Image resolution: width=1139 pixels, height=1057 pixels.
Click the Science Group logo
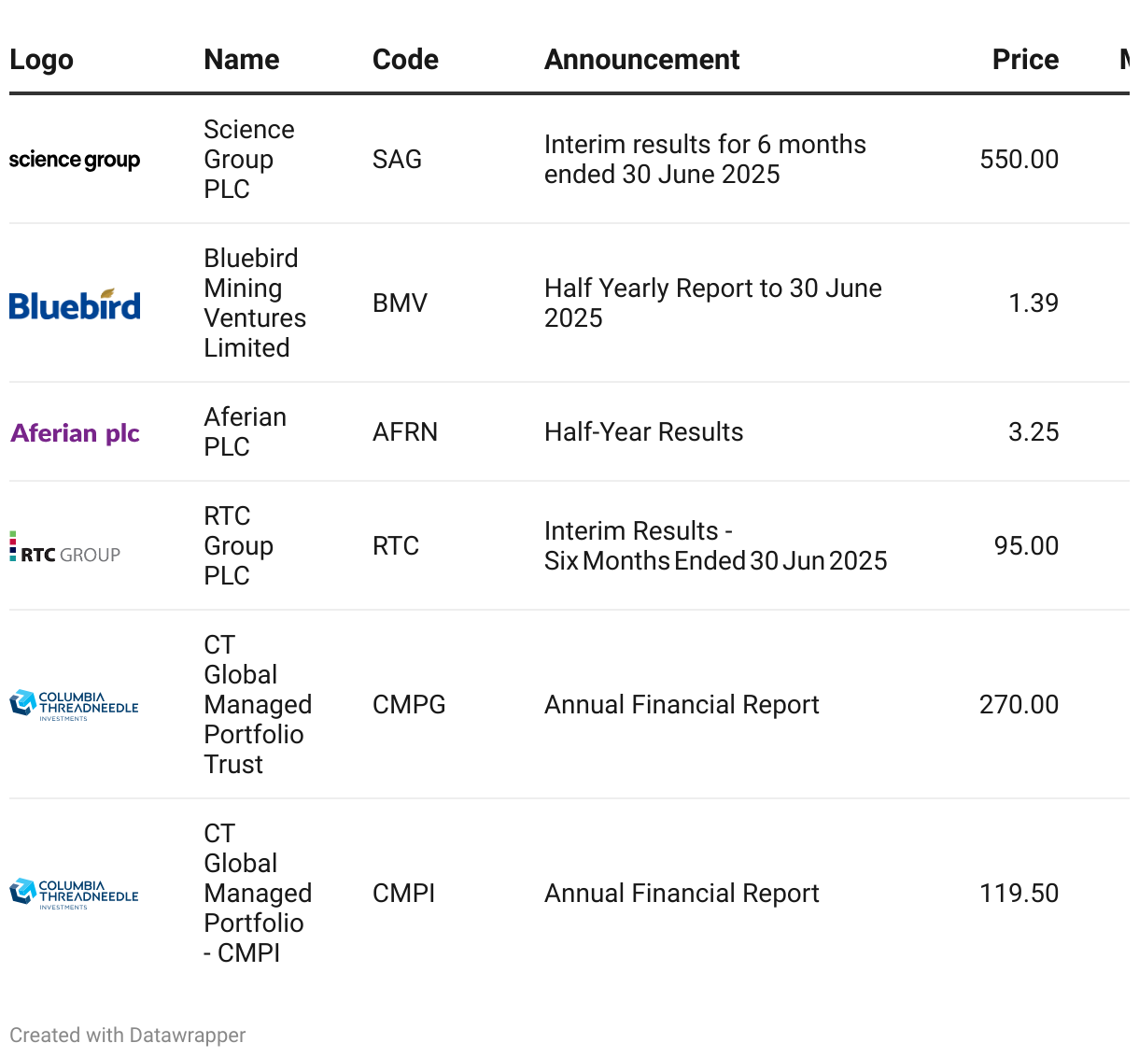pyautogui.click(x=75, y=160)
